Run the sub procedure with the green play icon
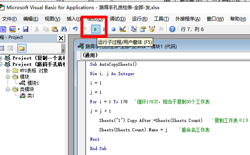Viewport: 250px width, 155px height. pos(96,29)
